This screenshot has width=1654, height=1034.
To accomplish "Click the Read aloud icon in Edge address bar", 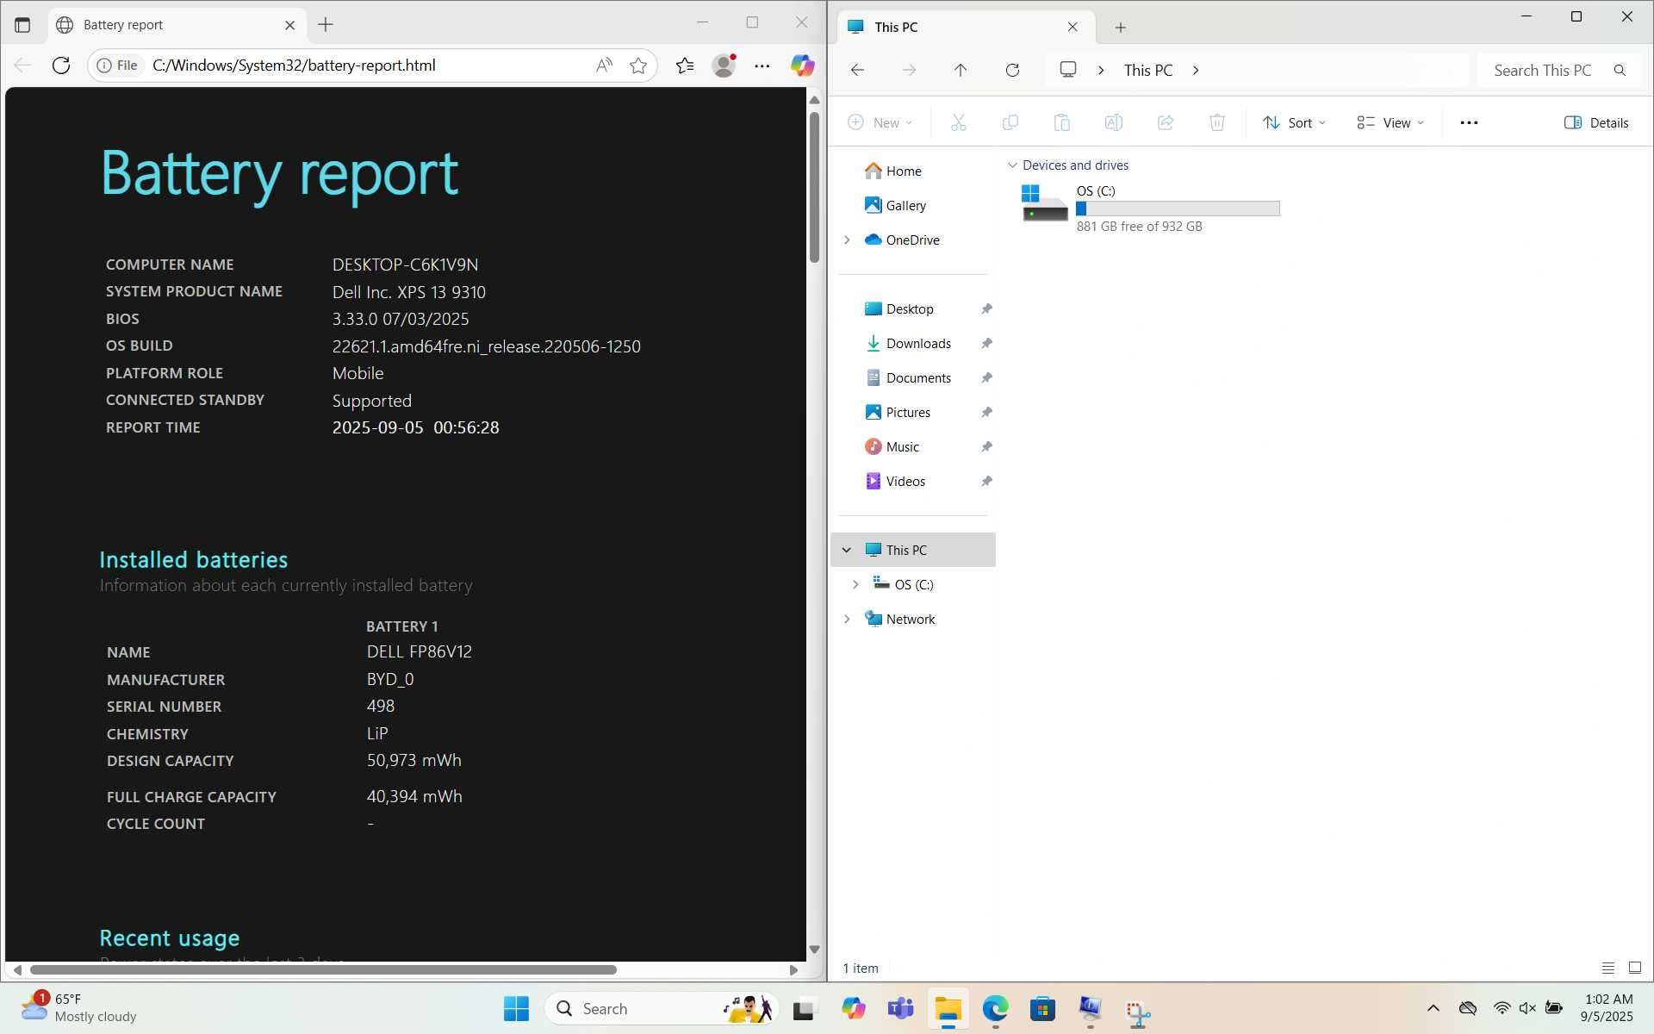I will (x=604, y=65).
